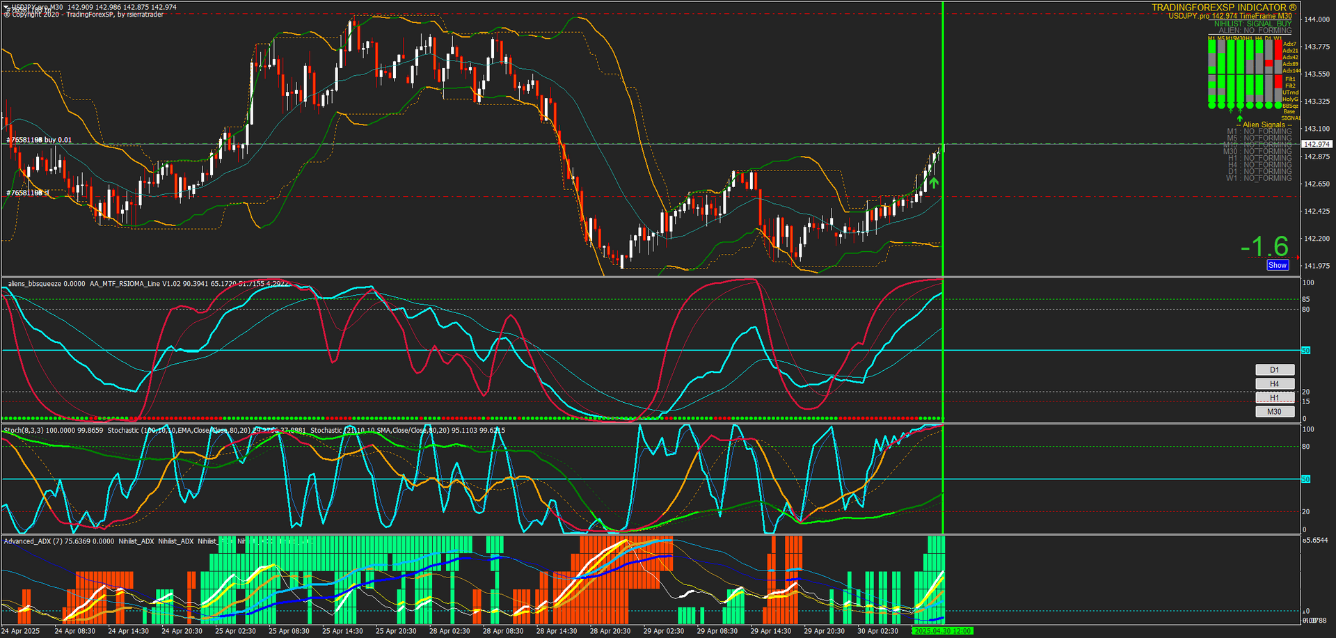Click the M30 timeframe button

click(x=1274, y=411)
